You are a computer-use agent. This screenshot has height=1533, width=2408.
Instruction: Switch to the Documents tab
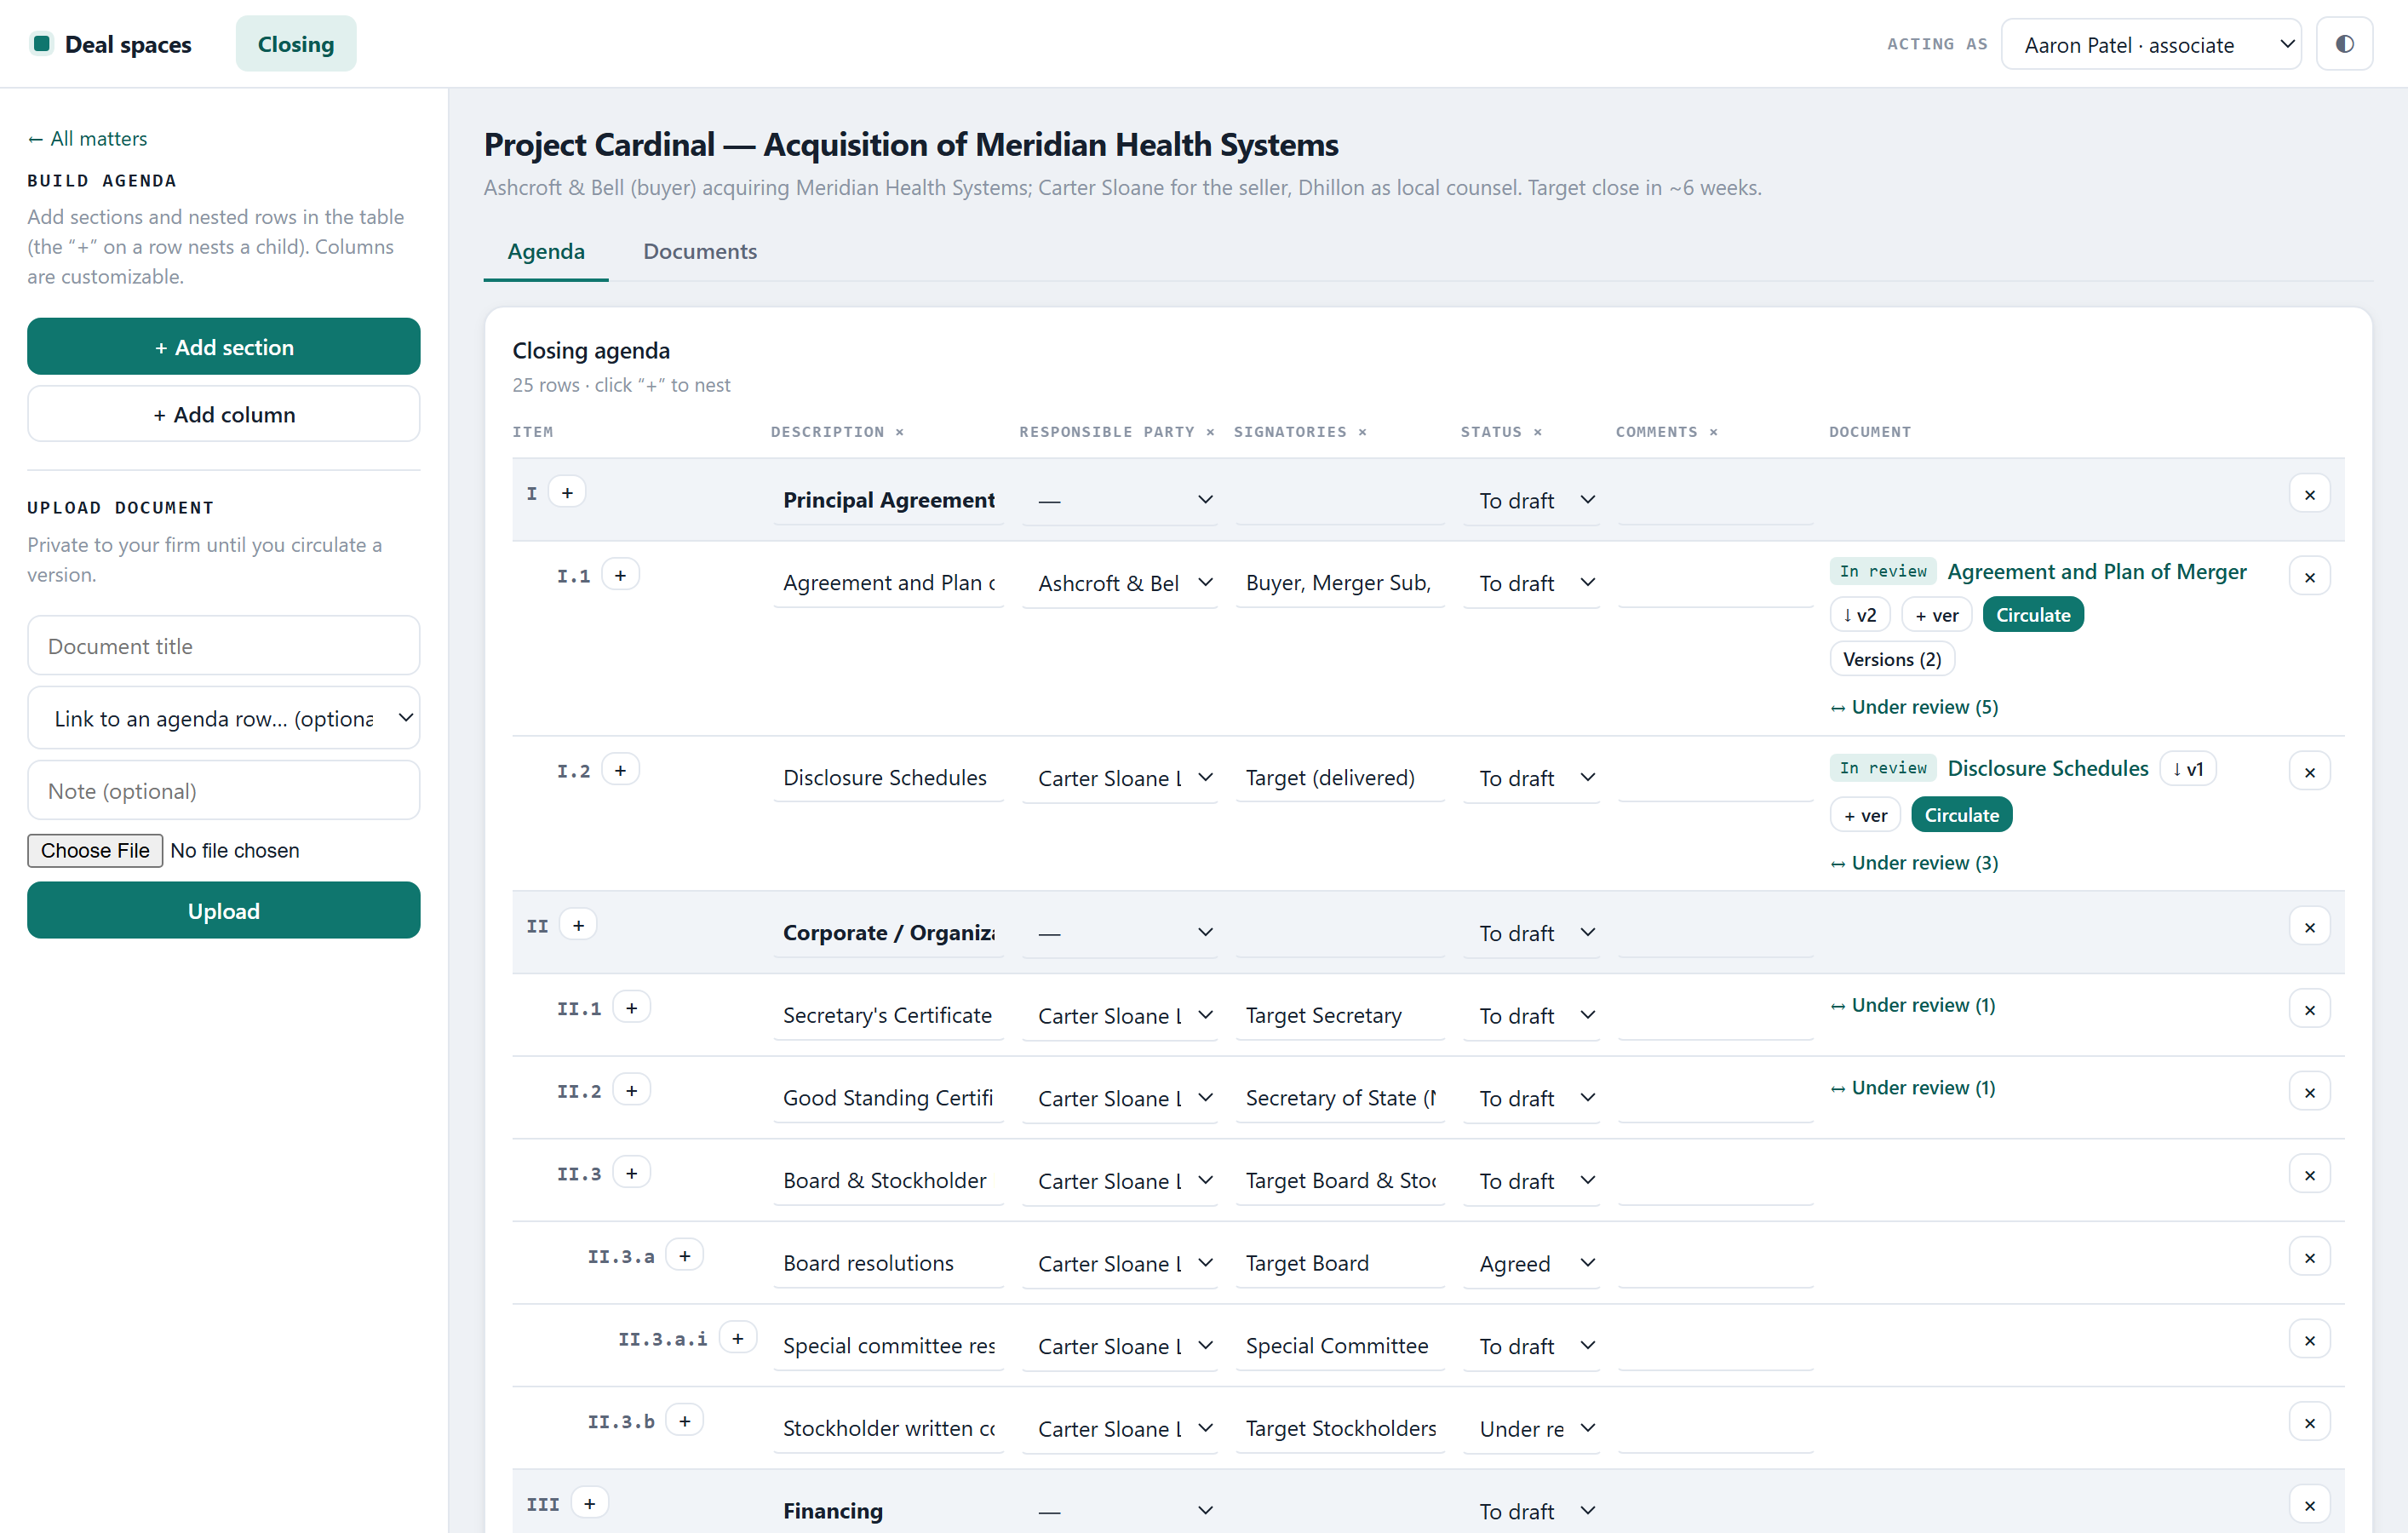click(700, 251)
